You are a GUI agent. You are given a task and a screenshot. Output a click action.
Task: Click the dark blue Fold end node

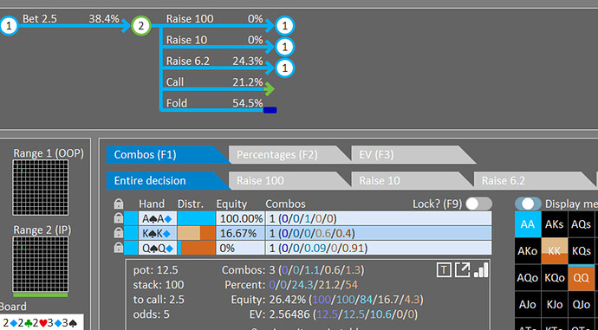click(270, 110)
